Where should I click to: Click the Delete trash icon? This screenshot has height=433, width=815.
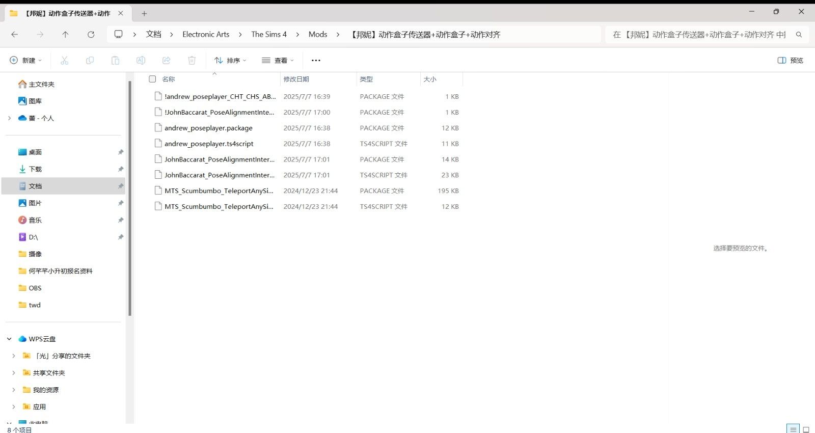tap(192, 60)
